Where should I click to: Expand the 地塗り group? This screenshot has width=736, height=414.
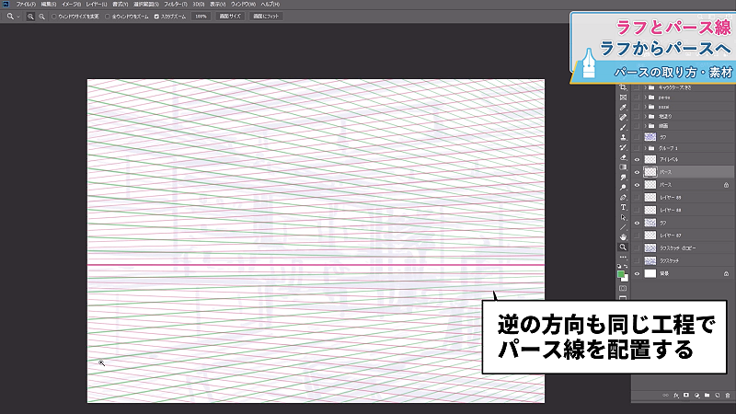646,117
